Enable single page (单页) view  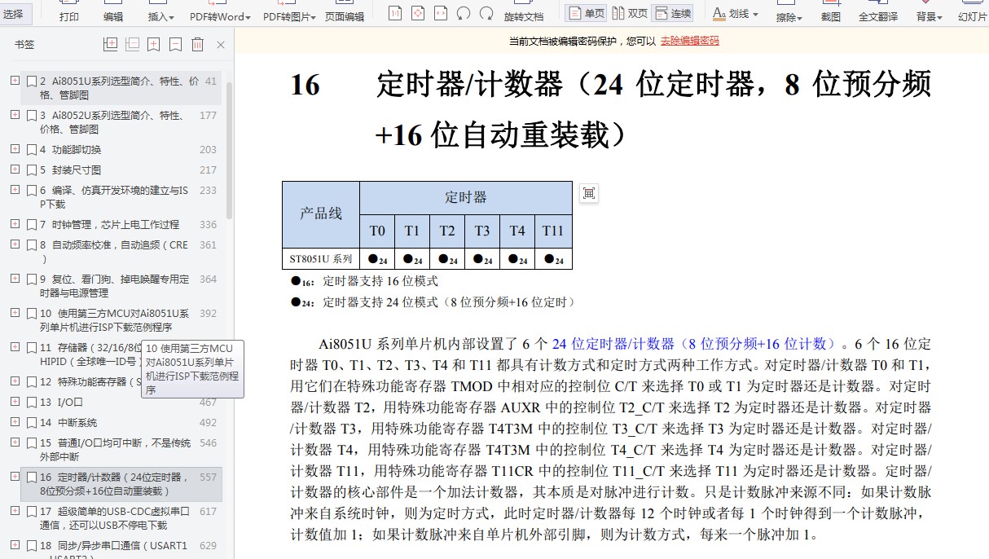click(x=587, y=13)
